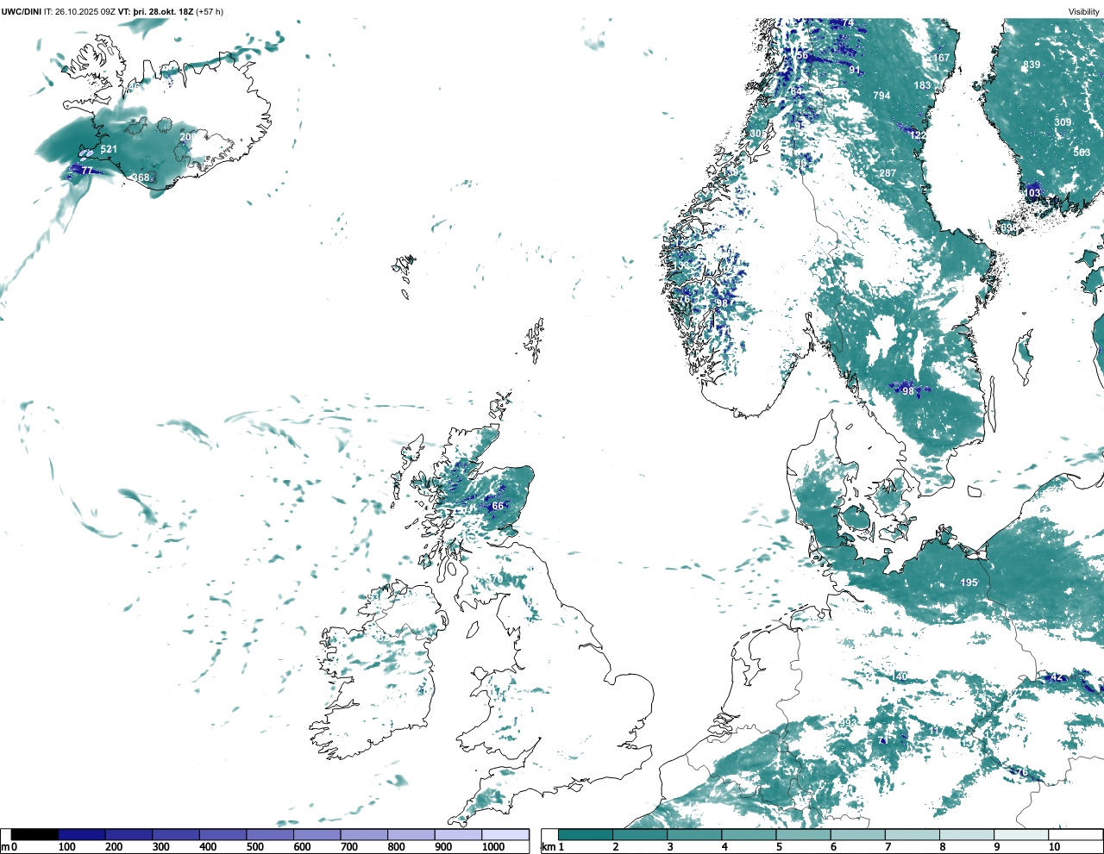Click the 5–6 km legend swatch
This screenshot has width=1104, height=854.
pyautogui.click(x=803, y=834)
